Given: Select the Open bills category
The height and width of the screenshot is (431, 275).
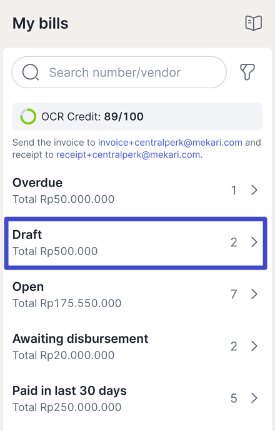Looking at the screenshot, I should pos(136,295).
